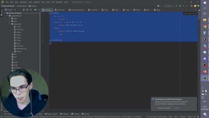Viewport: 209px width, 118px height.
Task: Toggle the Project tool window side tab
Action: [1, 12]
